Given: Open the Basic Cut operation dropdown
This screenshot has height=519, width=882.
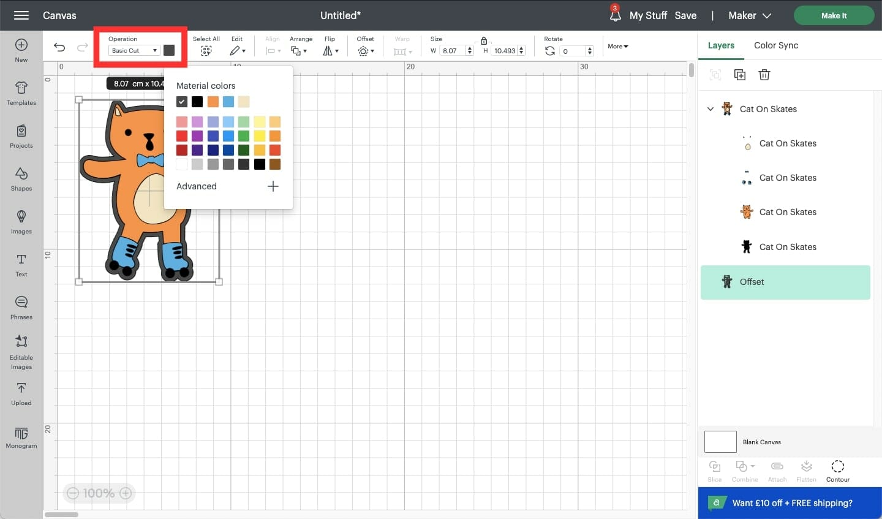Looking at the screenshot, I should click(134, 51).
